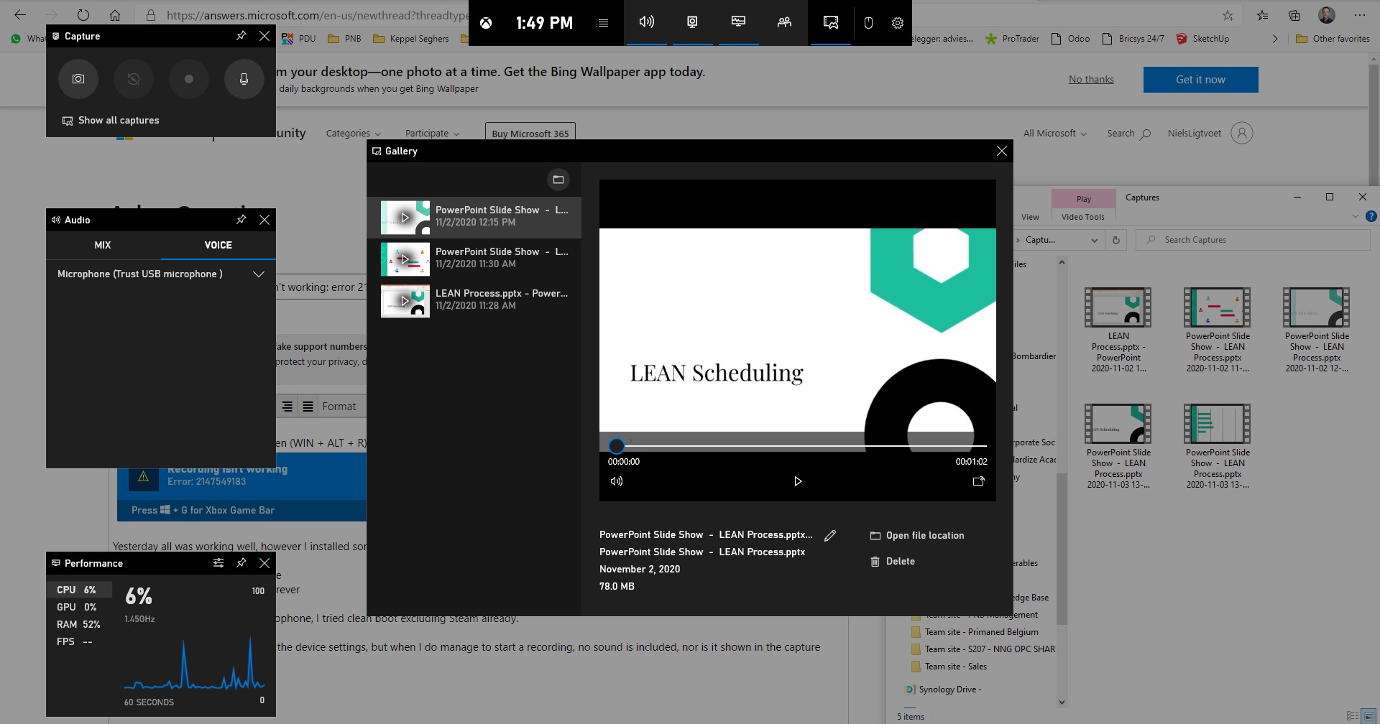Show more favorites bar chevron

(1274, 39)
